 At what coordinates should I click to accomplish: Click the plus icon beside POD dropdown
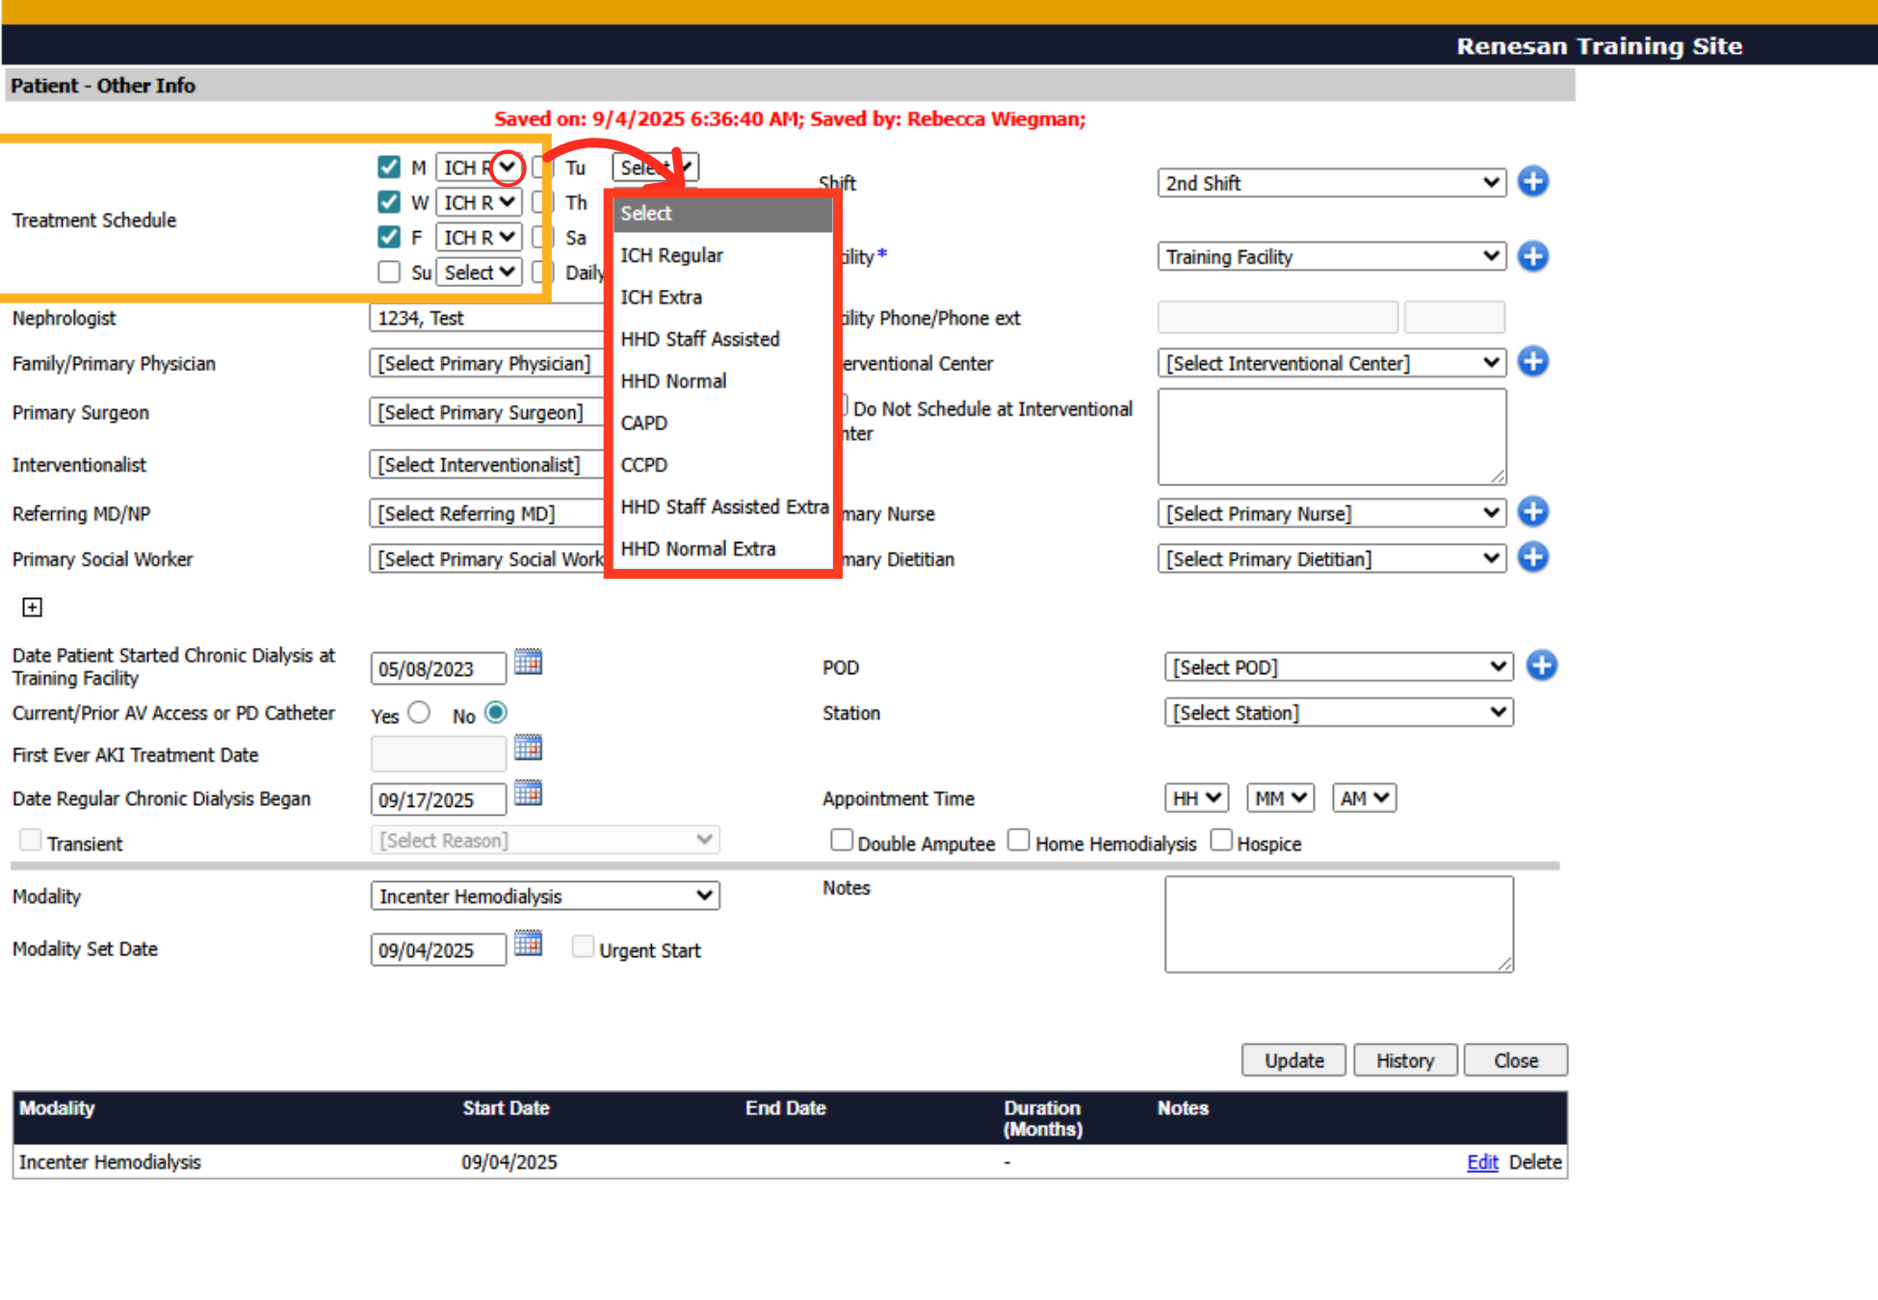pos(1541,665)
